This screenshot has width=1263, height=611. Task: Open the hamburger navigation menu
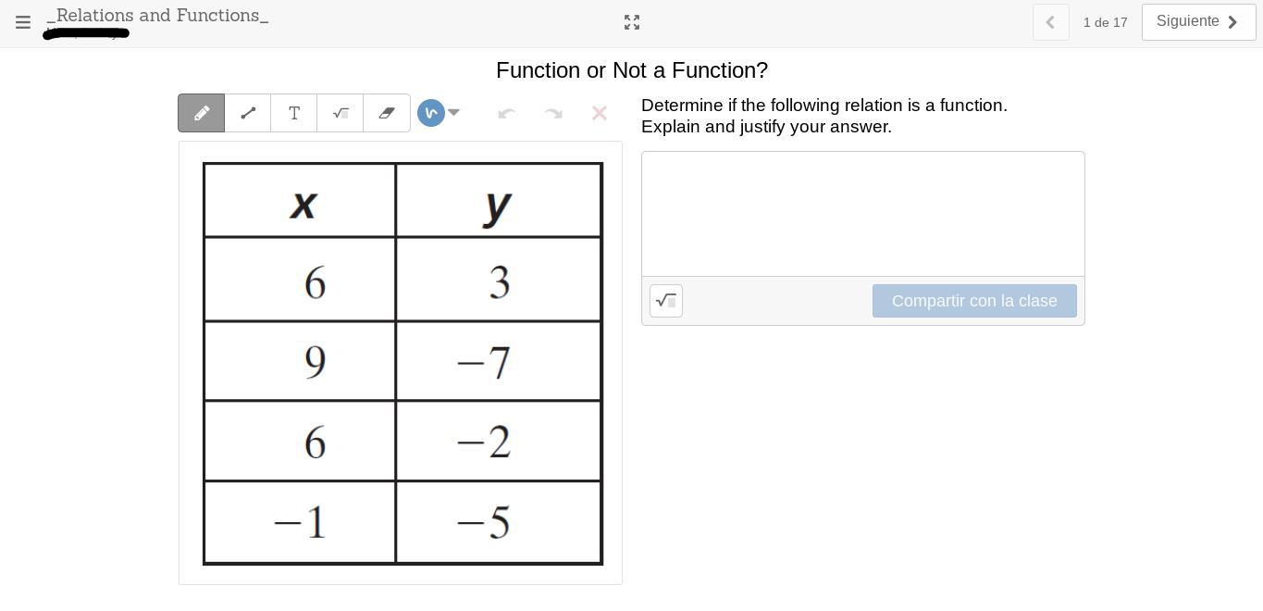[23, 22]
